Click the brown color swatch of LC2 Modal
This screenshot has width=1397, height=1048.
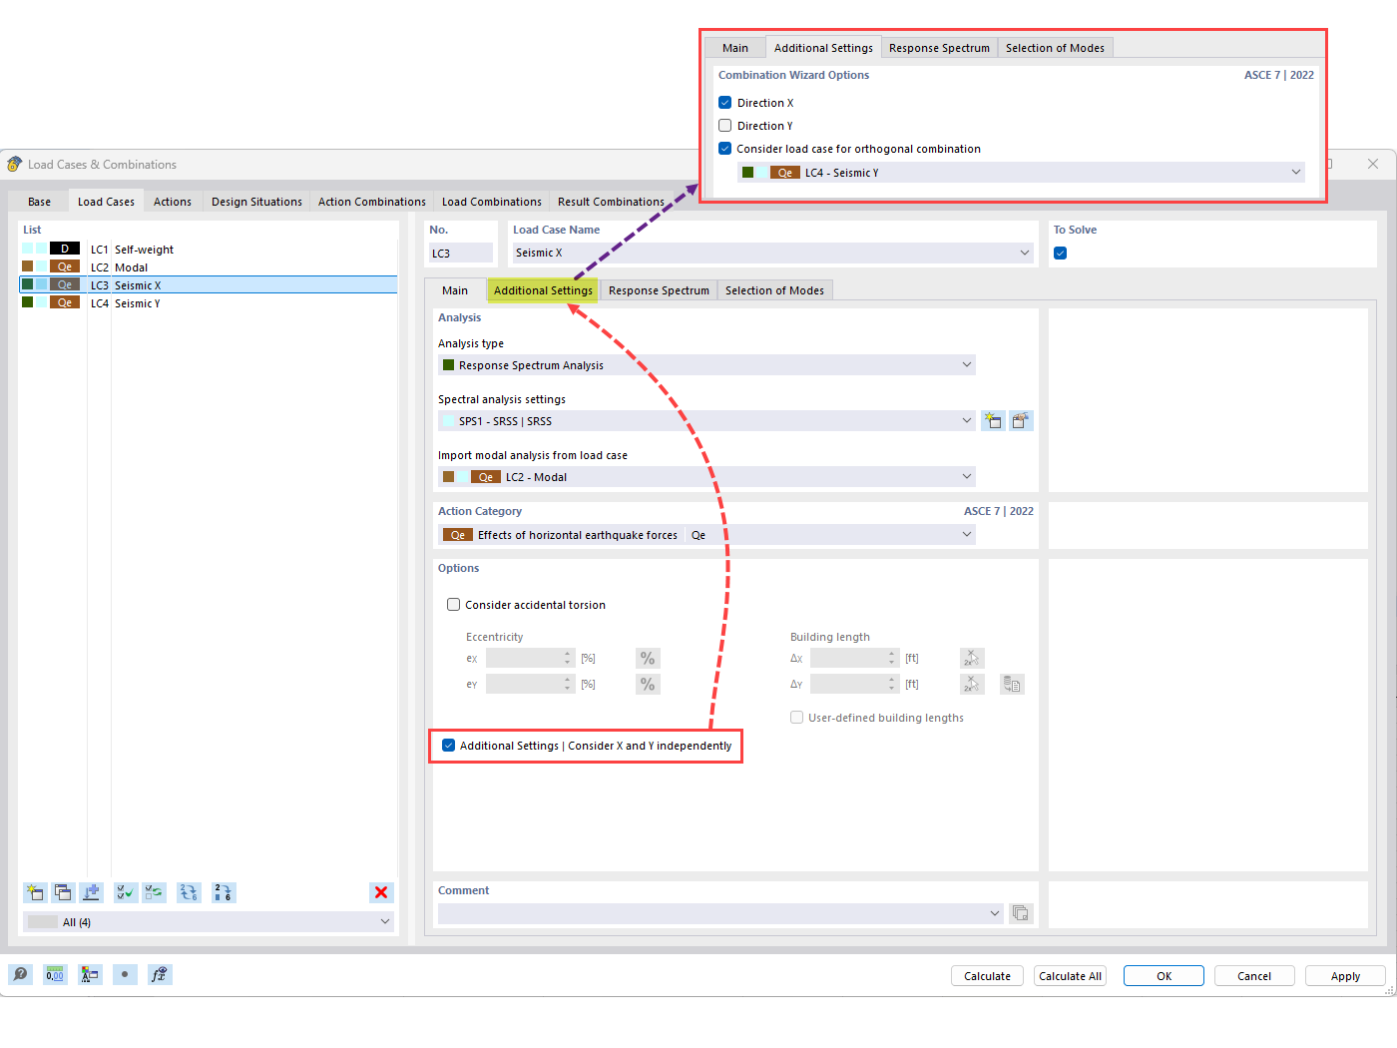[x=28, y=266]
